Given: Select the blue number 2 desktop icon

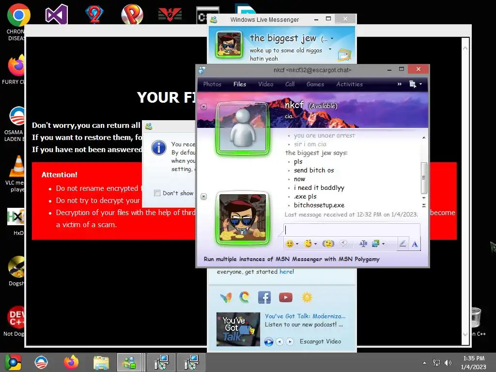Looking at the screenshot, I should (94, 15).
